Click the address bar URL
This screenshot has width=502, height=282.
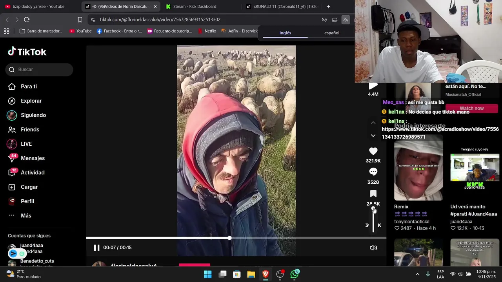tap(160, 20)
